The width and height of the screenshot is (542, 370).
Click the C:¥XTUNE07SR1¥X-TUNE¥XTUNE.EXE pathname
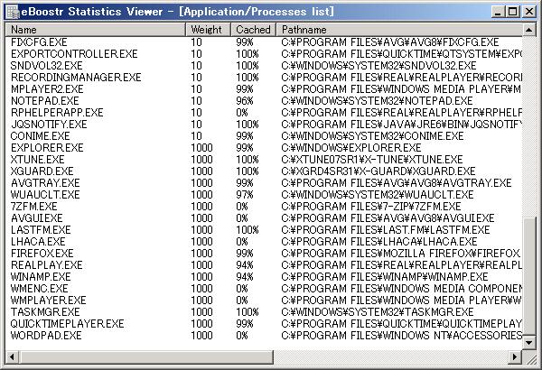[x=372, y=160]
